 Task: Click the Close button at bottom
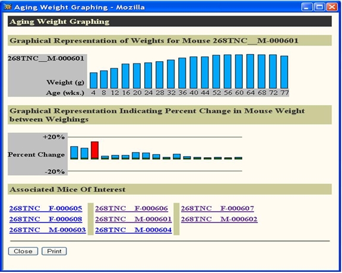point(23,251)
